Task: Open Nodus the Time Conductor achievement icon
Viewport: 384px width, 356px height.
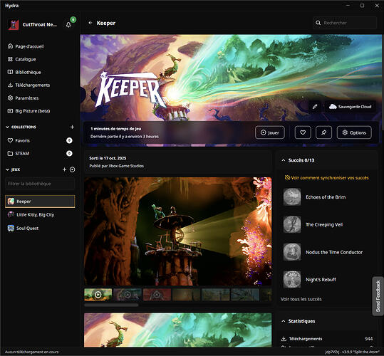Action: coord(292,252)
